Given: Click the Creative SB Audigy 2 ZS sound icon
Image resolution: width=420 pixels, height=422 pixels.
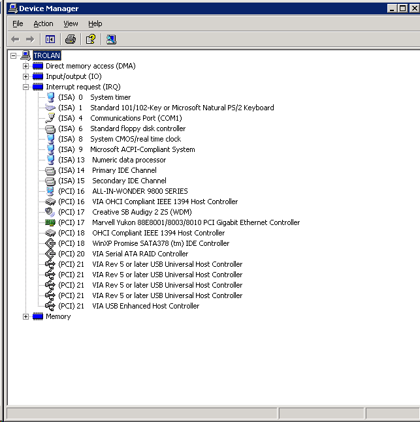Looking at the screenshot, I should point(50,212).
